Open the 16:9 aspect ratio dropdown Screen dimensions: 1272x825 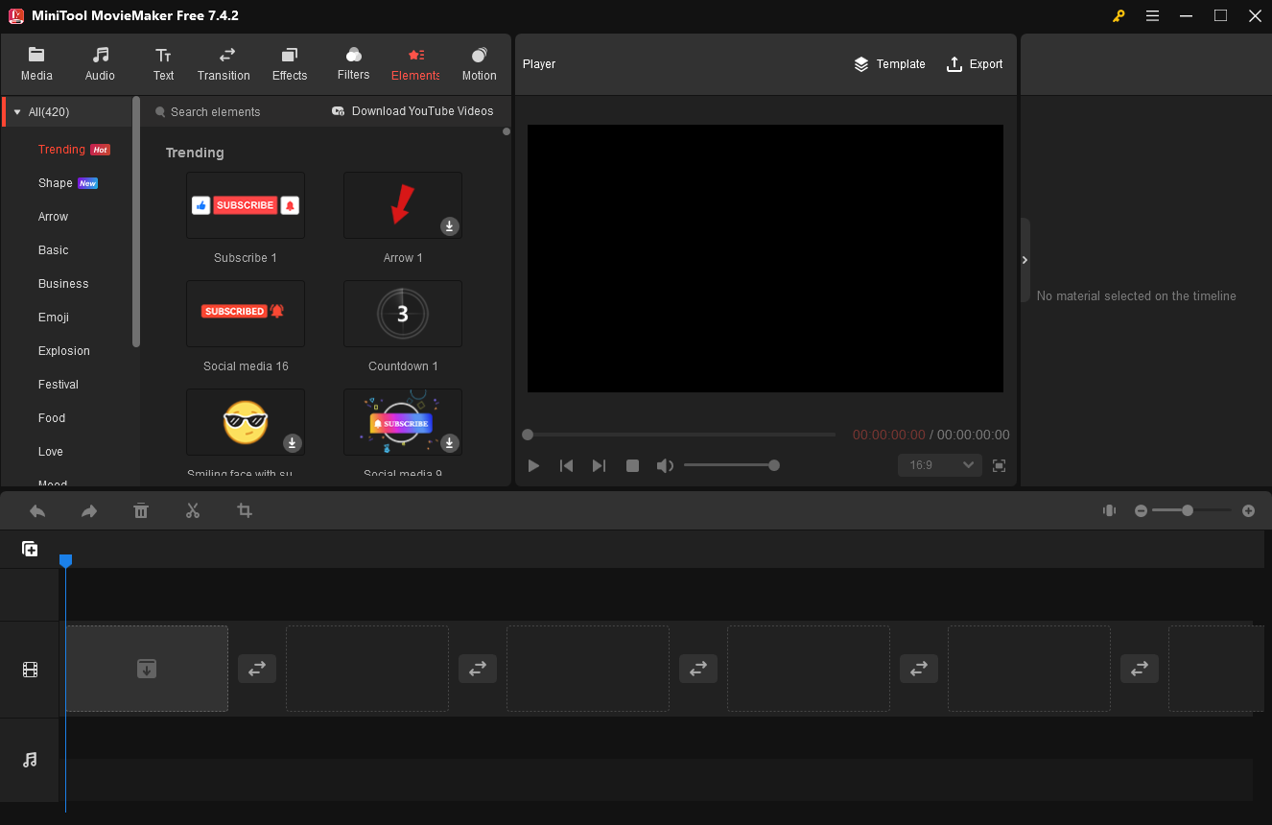pyautogui.click(x=940, y=465)
